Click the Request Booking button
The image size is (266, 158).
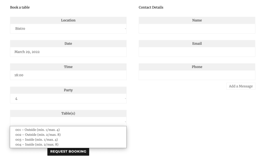68,152
